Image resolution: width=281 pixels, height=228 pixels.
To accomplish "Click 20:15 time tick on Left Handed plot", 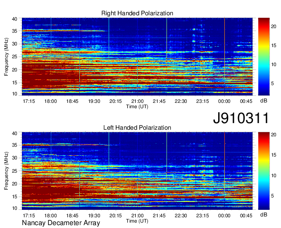I will [x=116, y=216].
